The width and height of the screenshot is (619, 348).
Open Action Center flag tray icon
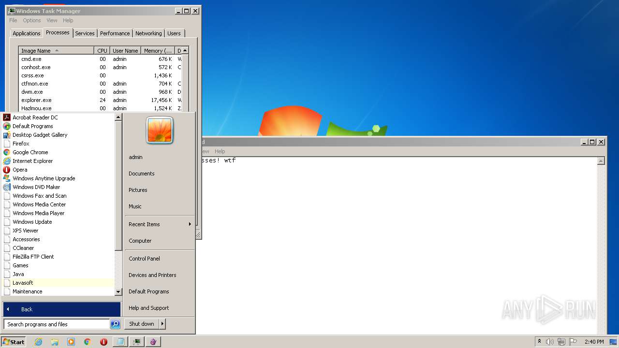pos(573,342)
